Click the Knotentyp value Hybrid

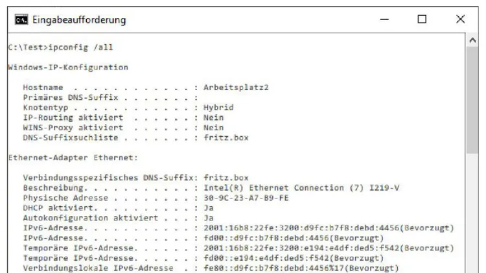tap(218, 108)
